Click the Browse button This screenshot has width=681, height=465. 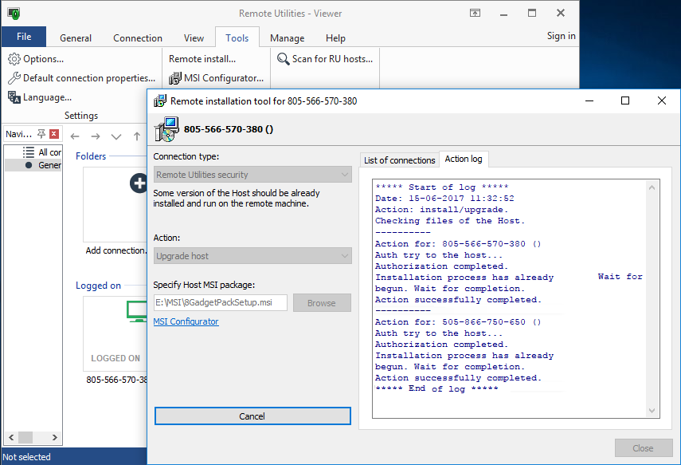[322, 303]
